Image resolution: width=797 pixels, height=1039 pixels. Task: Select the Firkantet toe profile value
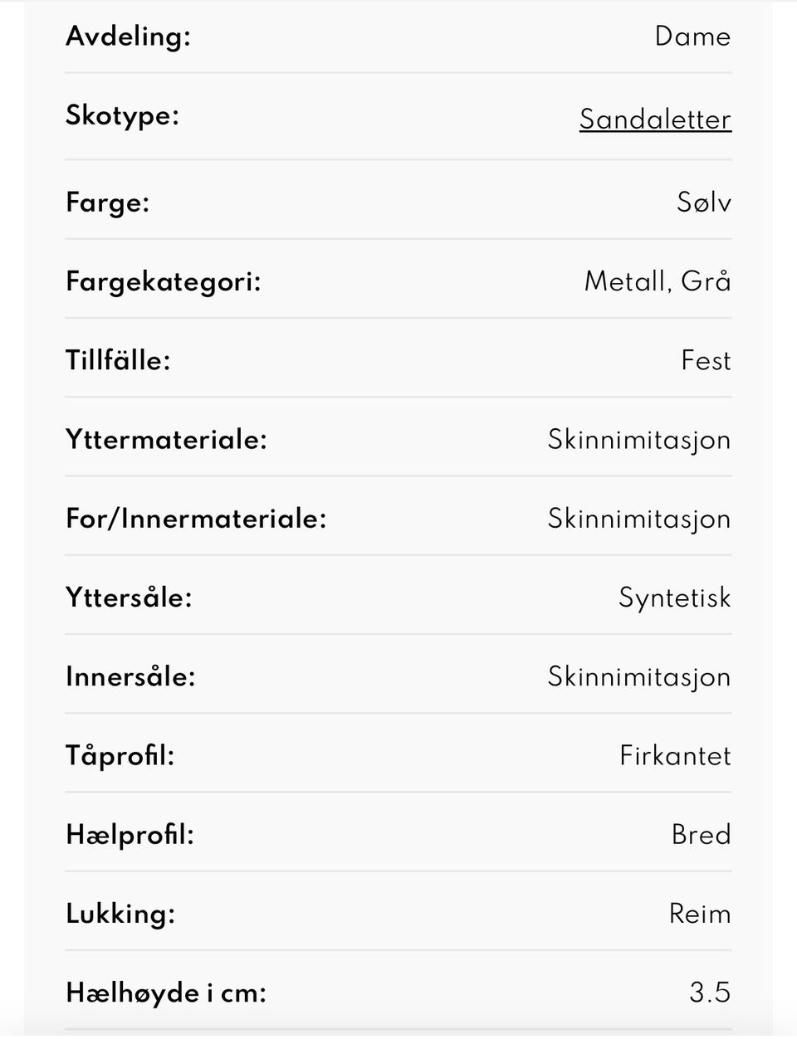(675, 755)
